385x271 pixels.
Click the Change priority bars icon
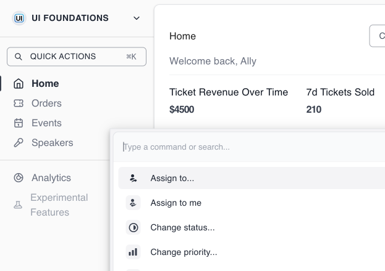[x=133, y=253]
